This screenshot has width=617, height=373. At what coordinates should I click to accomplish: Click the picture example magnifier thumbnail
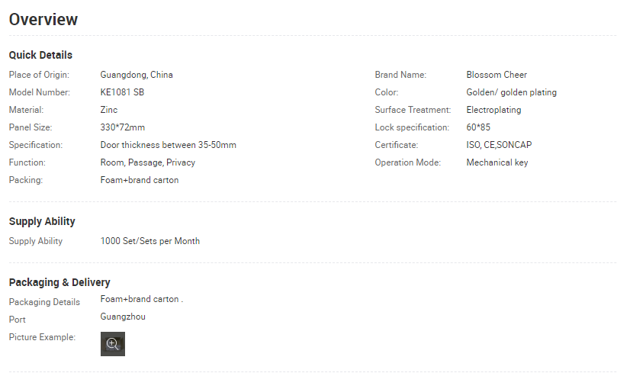click(113, 344)
